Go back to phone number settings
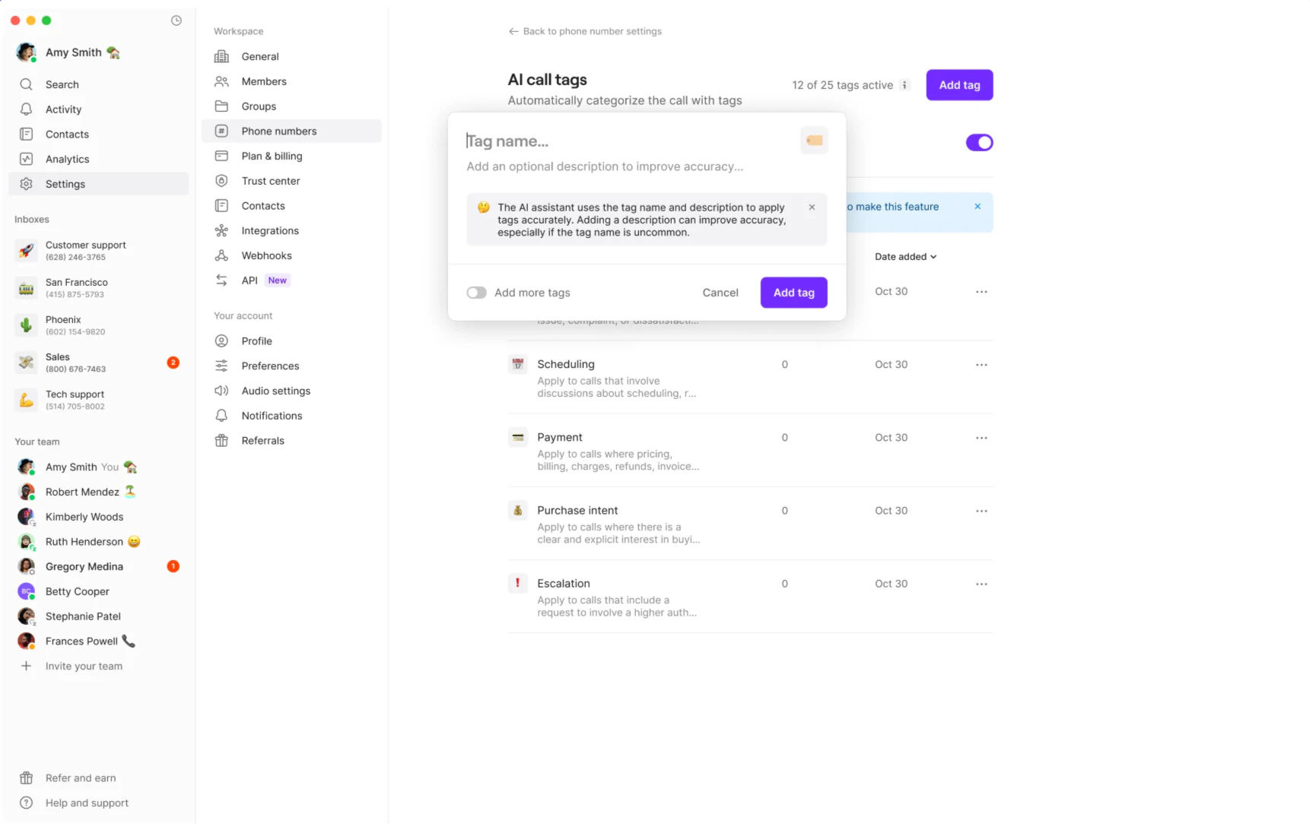This screenshot has height=824, width=1310. (584, 31)
